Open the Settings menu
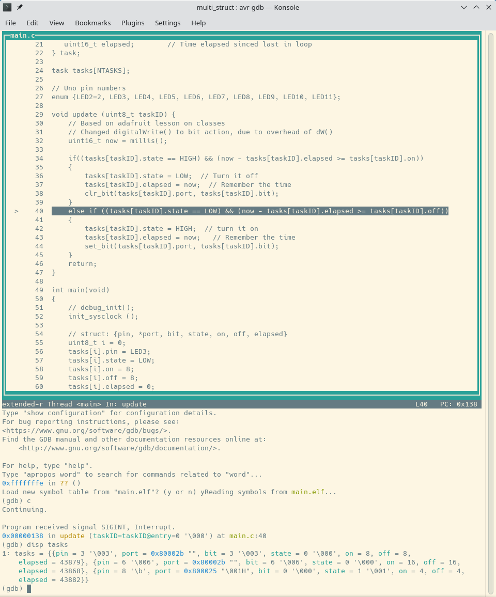Screen dimensions: 496x597 click(x=167, y=23)
